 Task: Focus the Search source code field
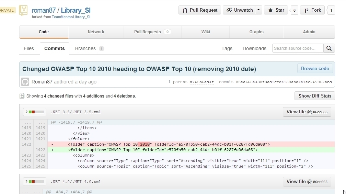pos(298,48)
